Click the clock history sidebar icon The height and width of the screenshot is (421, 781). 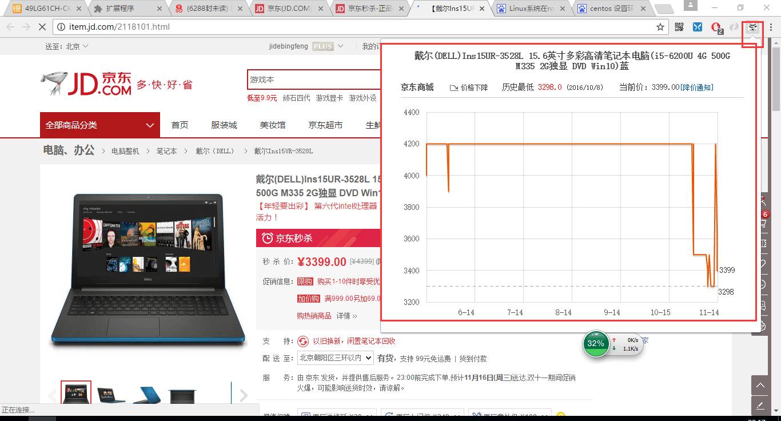pyautogui.click(x=763, y=284)
